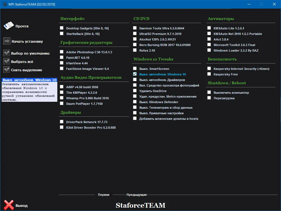Check Вкл. Средство просмотра фотографий box
Viewport: 281px width, 211px height.
(135, 85)
